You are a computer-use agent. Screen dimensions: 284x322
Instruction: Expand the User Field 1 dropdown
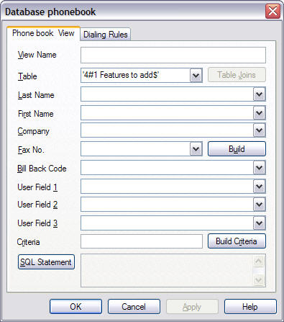pos(260,187)
